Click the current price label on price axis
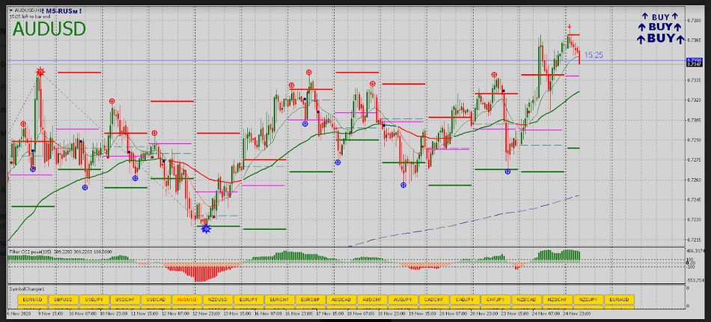 (695, 66)
